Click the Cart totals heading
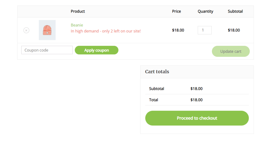 pyautogui.click(x=157, y=71)
